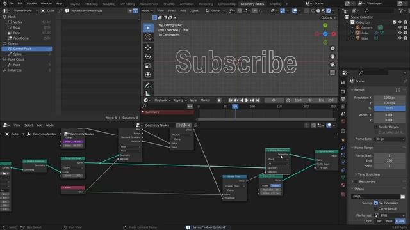Select rendered viewport shading mode
The width and height of the screenshot is (410, 230).
(x=329, y=11)
